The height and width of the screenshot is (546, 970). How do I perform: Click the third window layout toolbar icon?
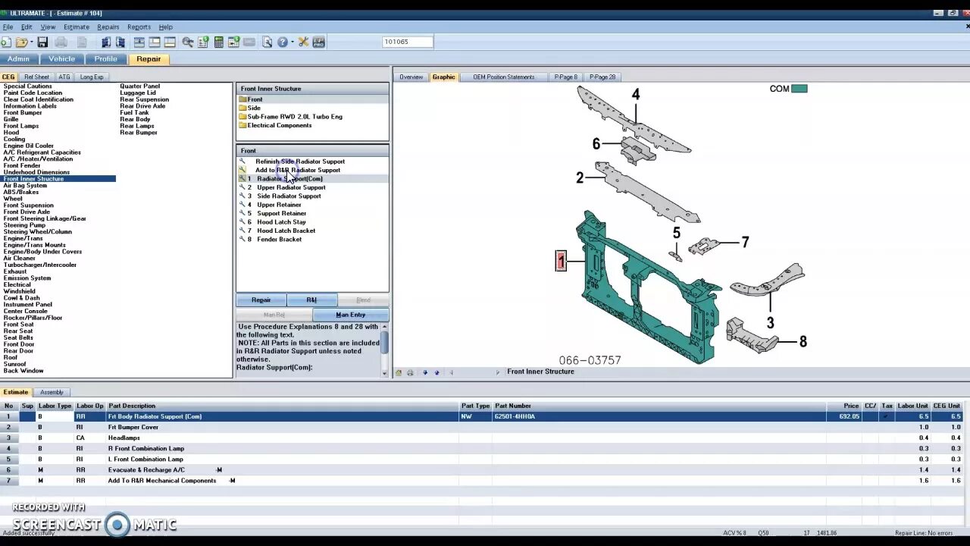click(x=170, y=42)
